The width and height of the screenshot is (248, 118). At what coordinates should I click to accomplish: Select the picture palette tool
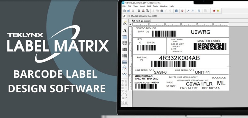pyautogui.click(x=125, y=68)
